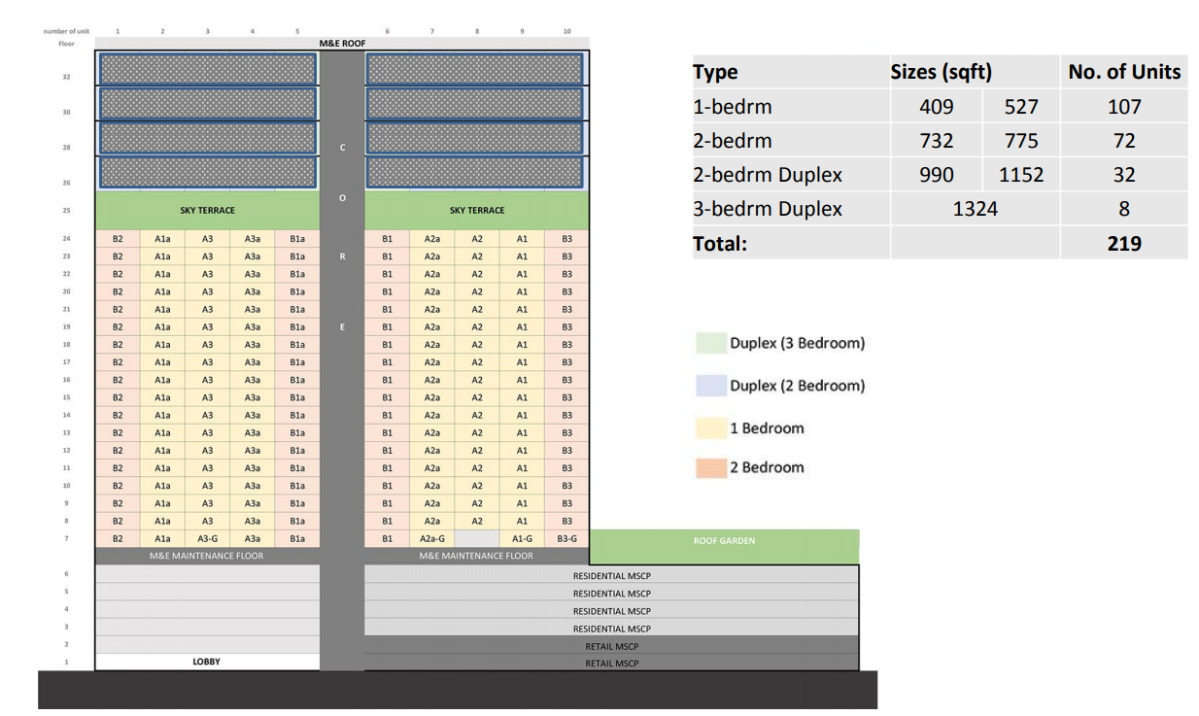The width and height of the screenshot is (1199, 716).
Task: Select the B3-G unit on floor 7
Action: pyautogui.click(x=566, y=538)
